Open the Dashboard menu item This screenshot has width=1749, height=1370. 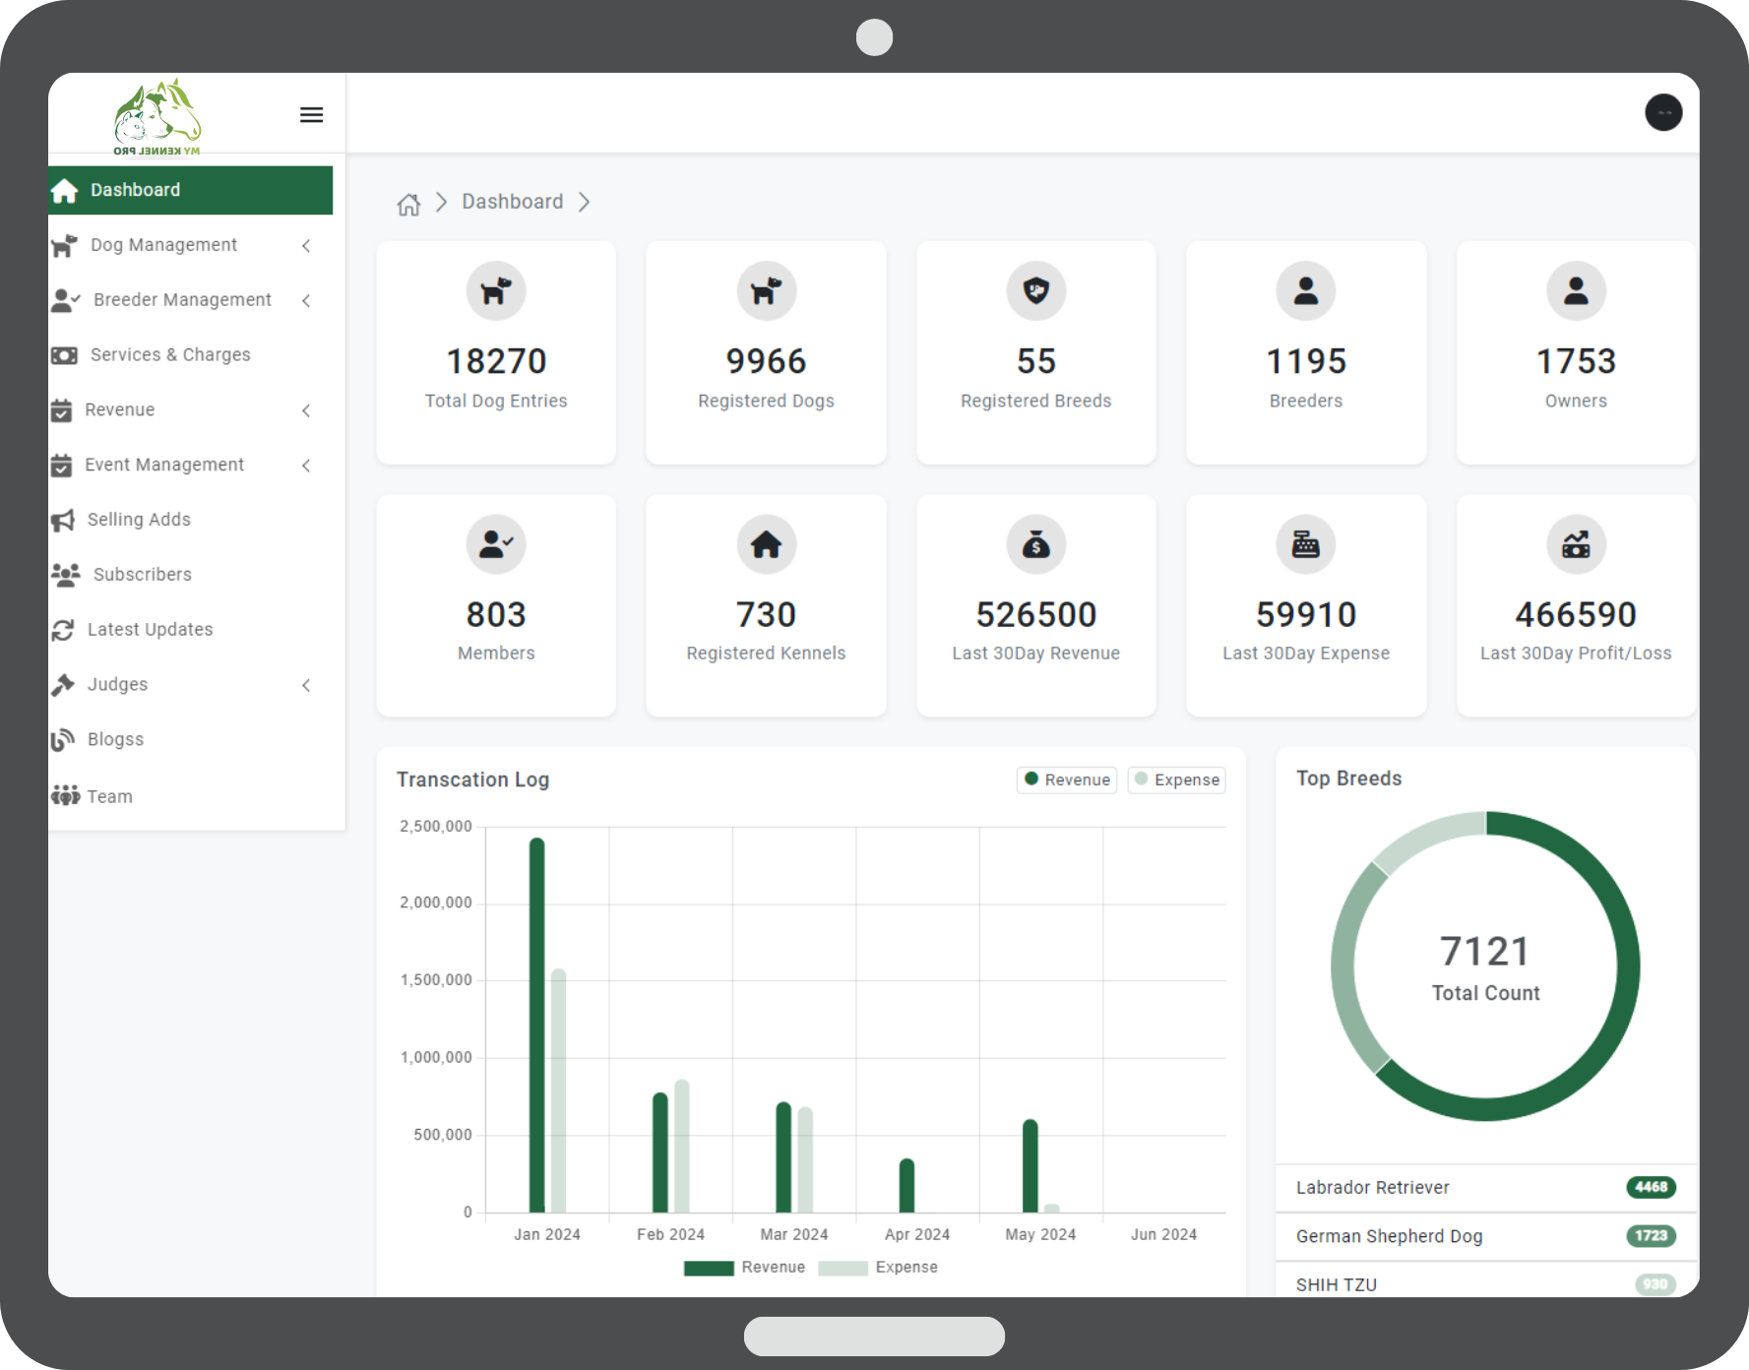[191, 190]
